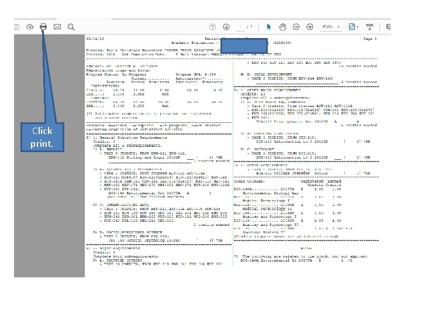Click the 'American History II' course text
This screenshot has width=421, height=316.
click(x=264, y=232)
